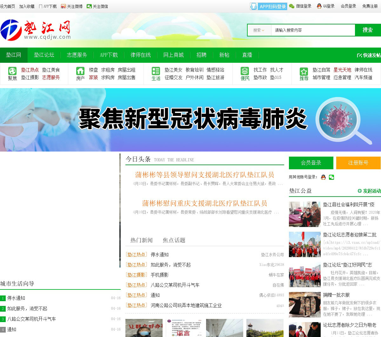Click the 聚焦 globe category icon
Viewport: 381px width, 337px height.
(x=12, y=71)
